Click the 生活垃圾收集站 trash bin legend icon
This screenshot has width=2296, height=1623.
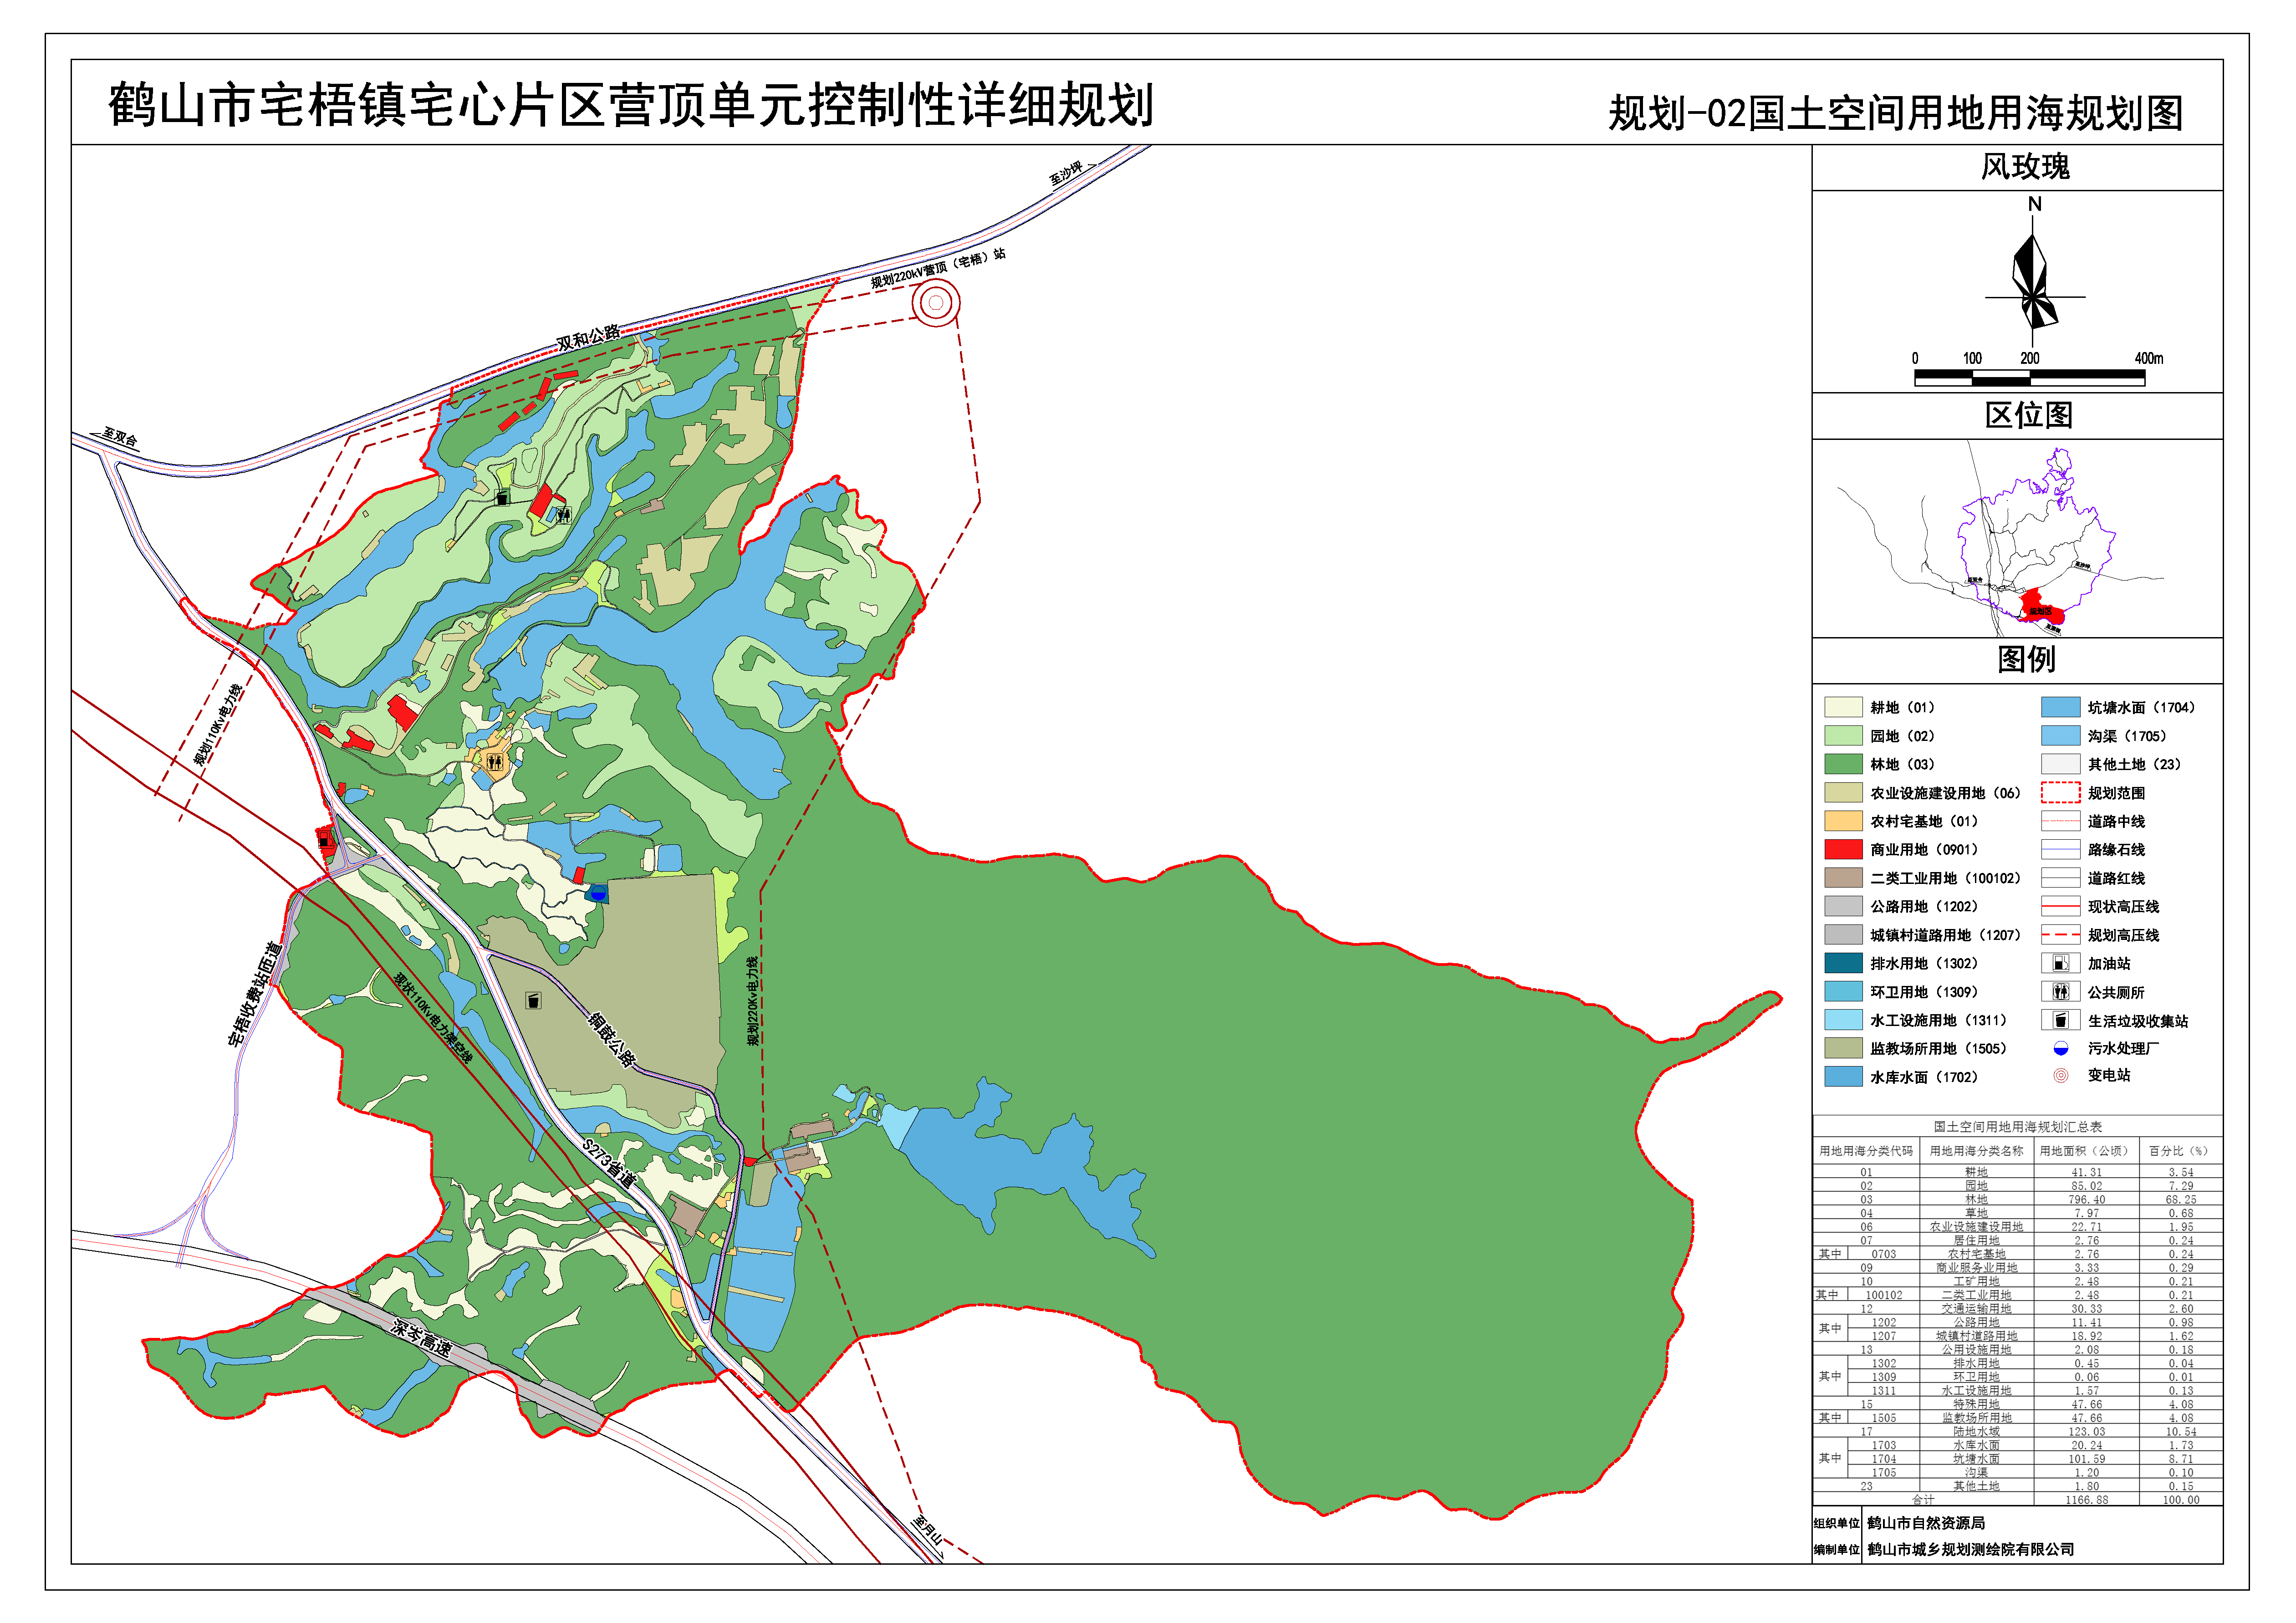coord(2060,1020)
